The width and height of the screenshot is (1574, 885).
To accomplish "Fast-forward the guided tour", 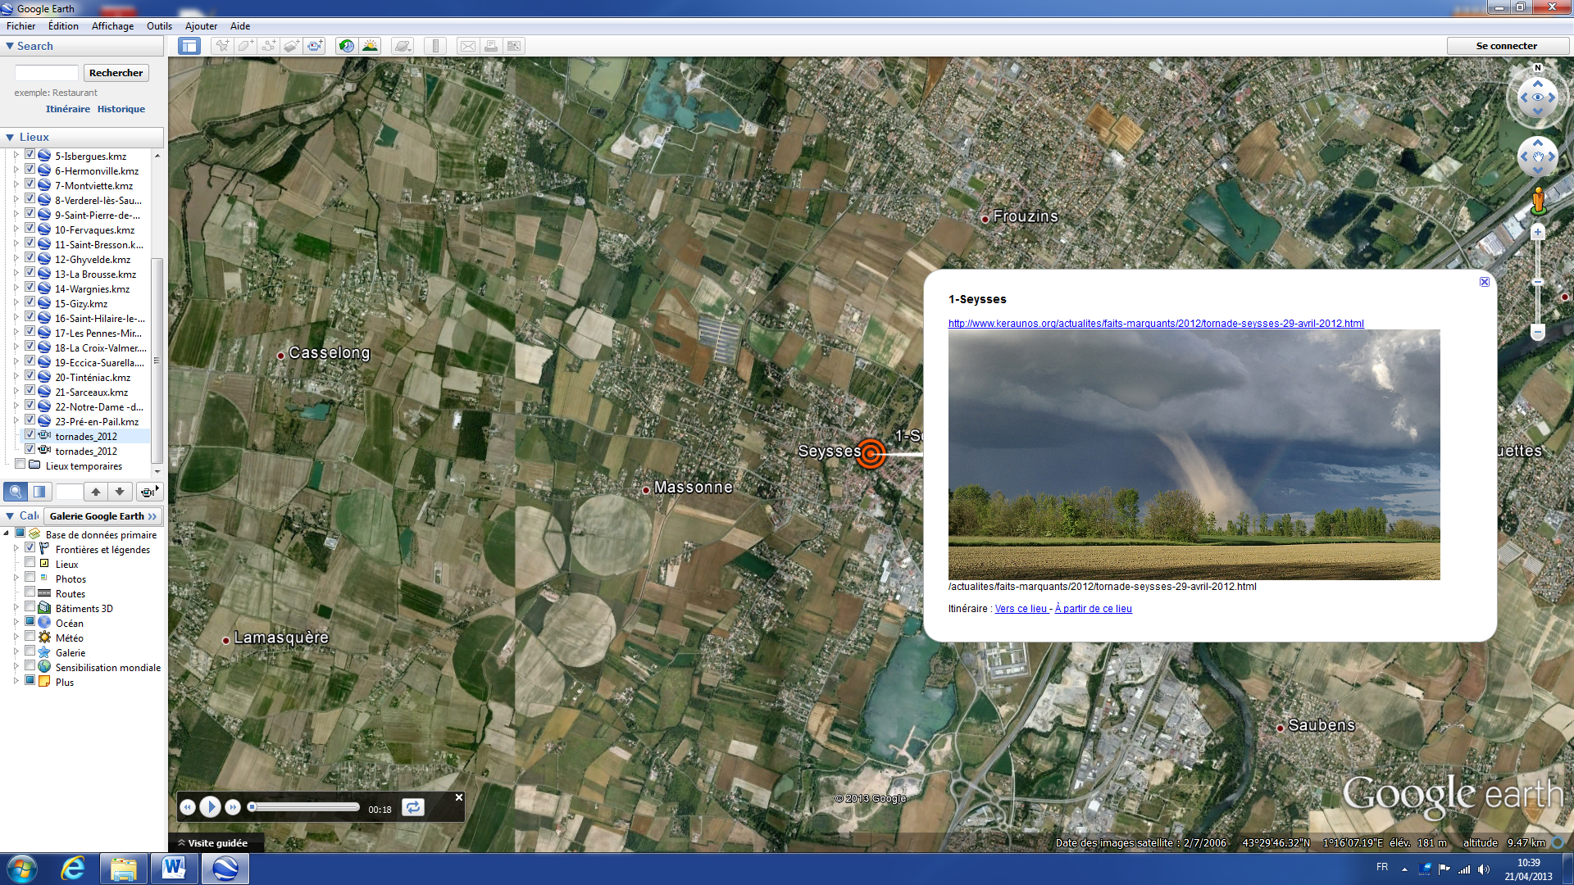I will pyautogui.click(x=233, y=807).
